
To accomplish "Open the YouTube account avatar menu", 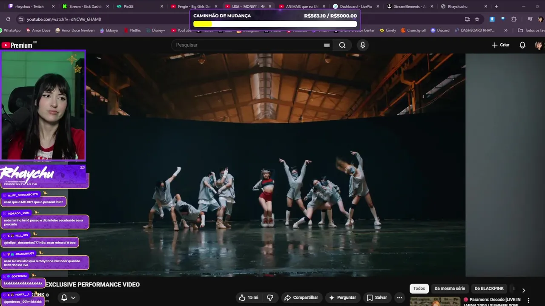I will click(539, 45).
